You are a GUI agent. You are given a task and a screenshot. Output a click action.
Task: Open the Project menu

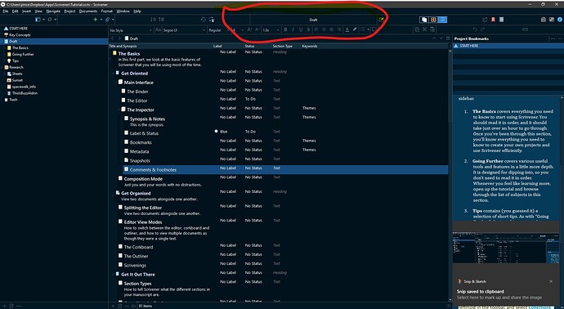(69, 11)
